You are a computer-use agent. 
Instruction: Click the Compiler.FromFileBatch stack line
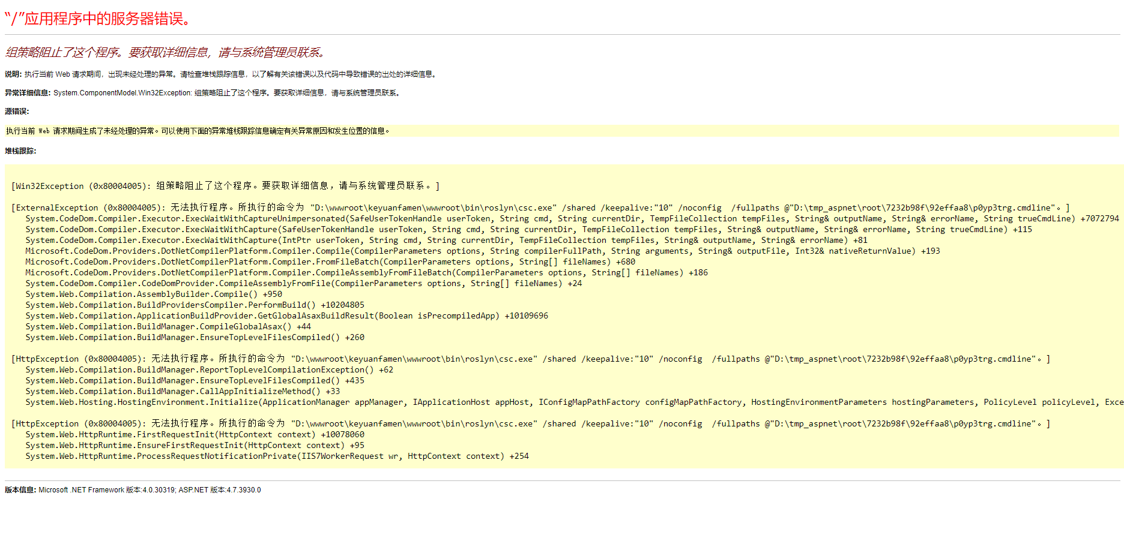pos(330,262)
